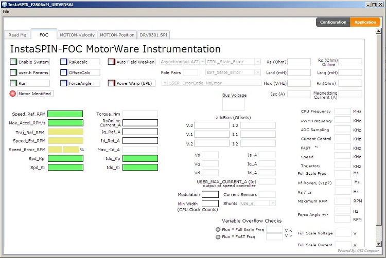Click the Configuration button

tap(333, 22)
